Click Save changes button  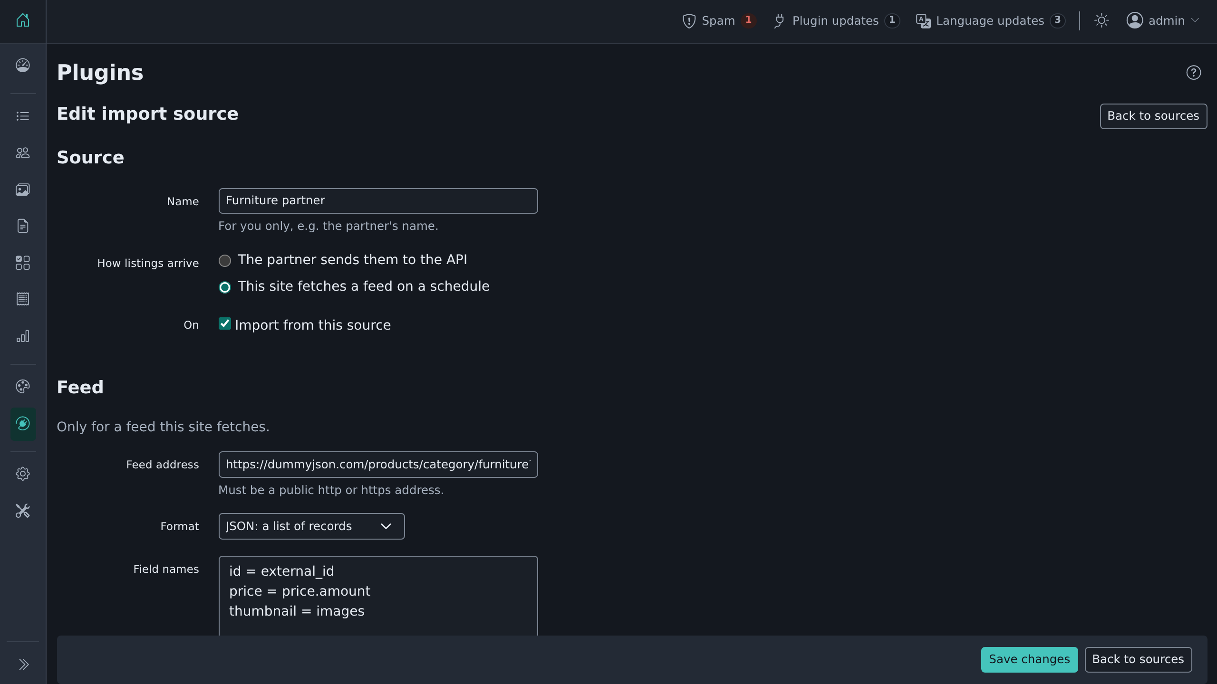(x=1029, y=659)
